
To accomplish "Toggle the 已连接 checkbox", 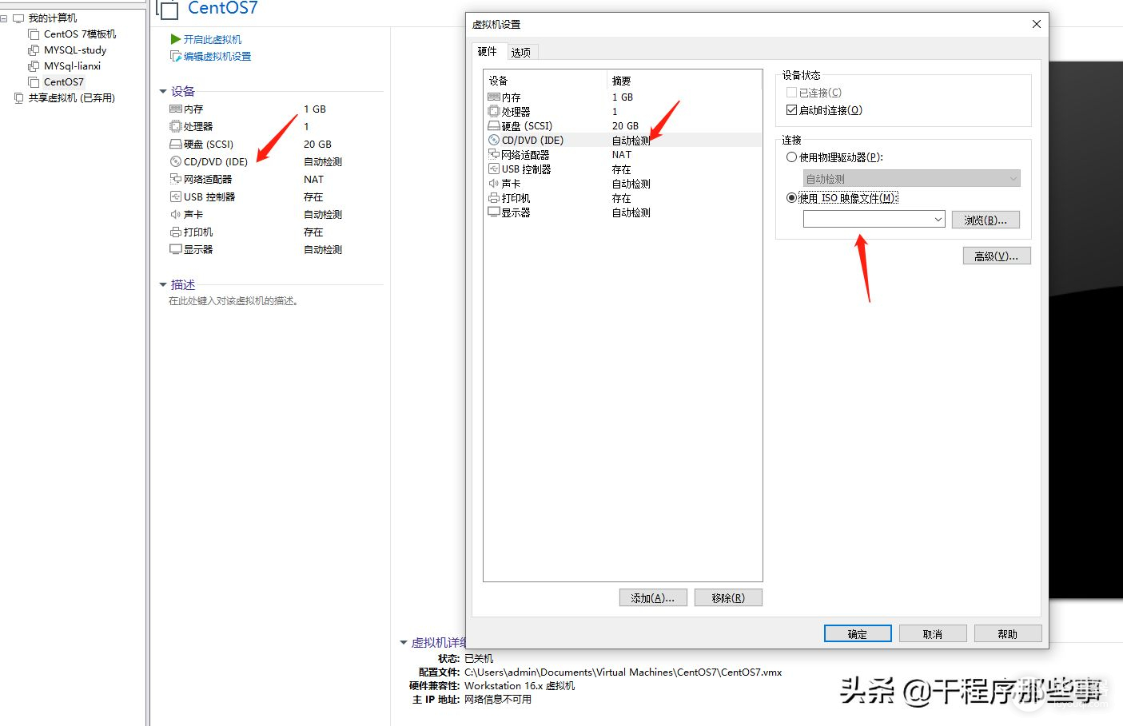I will pos(791,93).
